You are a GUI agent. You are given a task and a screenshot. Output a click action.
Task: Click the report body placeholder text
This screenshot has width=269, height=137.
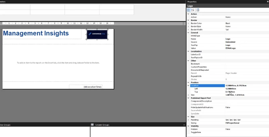tap(58, 63)
